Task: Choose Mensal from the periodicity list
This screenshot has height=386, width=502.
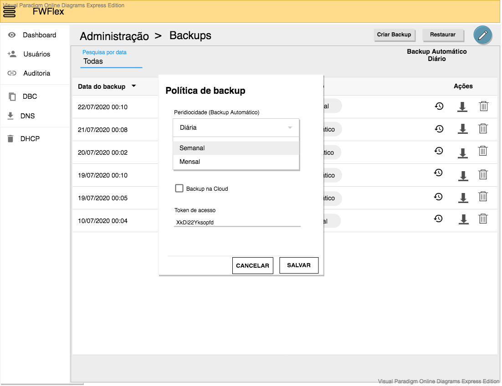Action: point(236,162)
